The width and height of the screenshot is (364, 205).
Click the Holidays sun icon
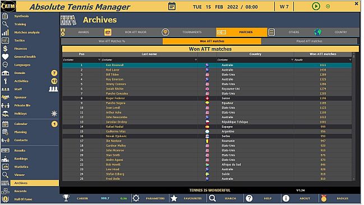54,113
